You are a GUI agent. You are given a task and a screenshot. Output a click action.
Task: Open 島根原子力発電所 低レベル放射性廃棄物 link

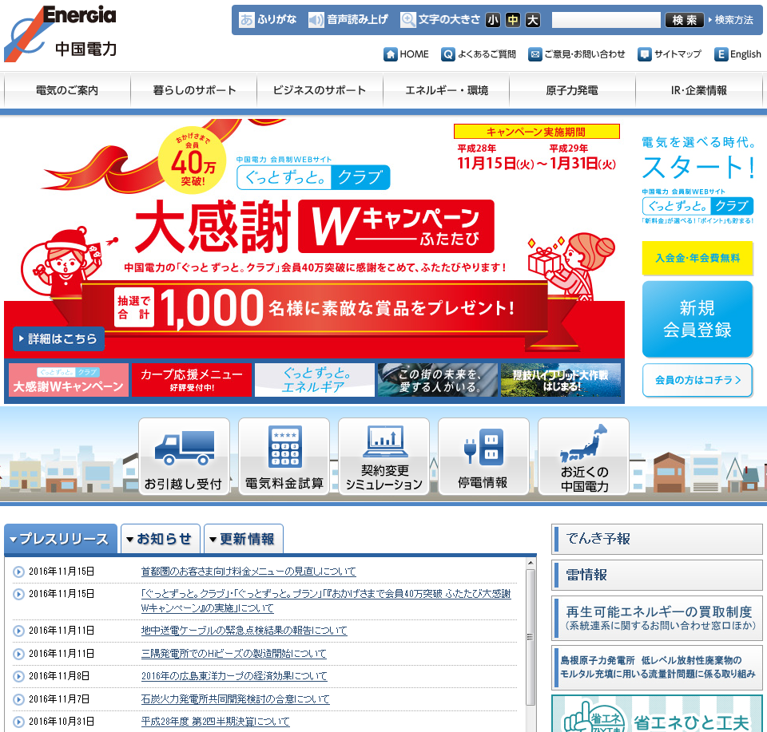coord(657,667)
